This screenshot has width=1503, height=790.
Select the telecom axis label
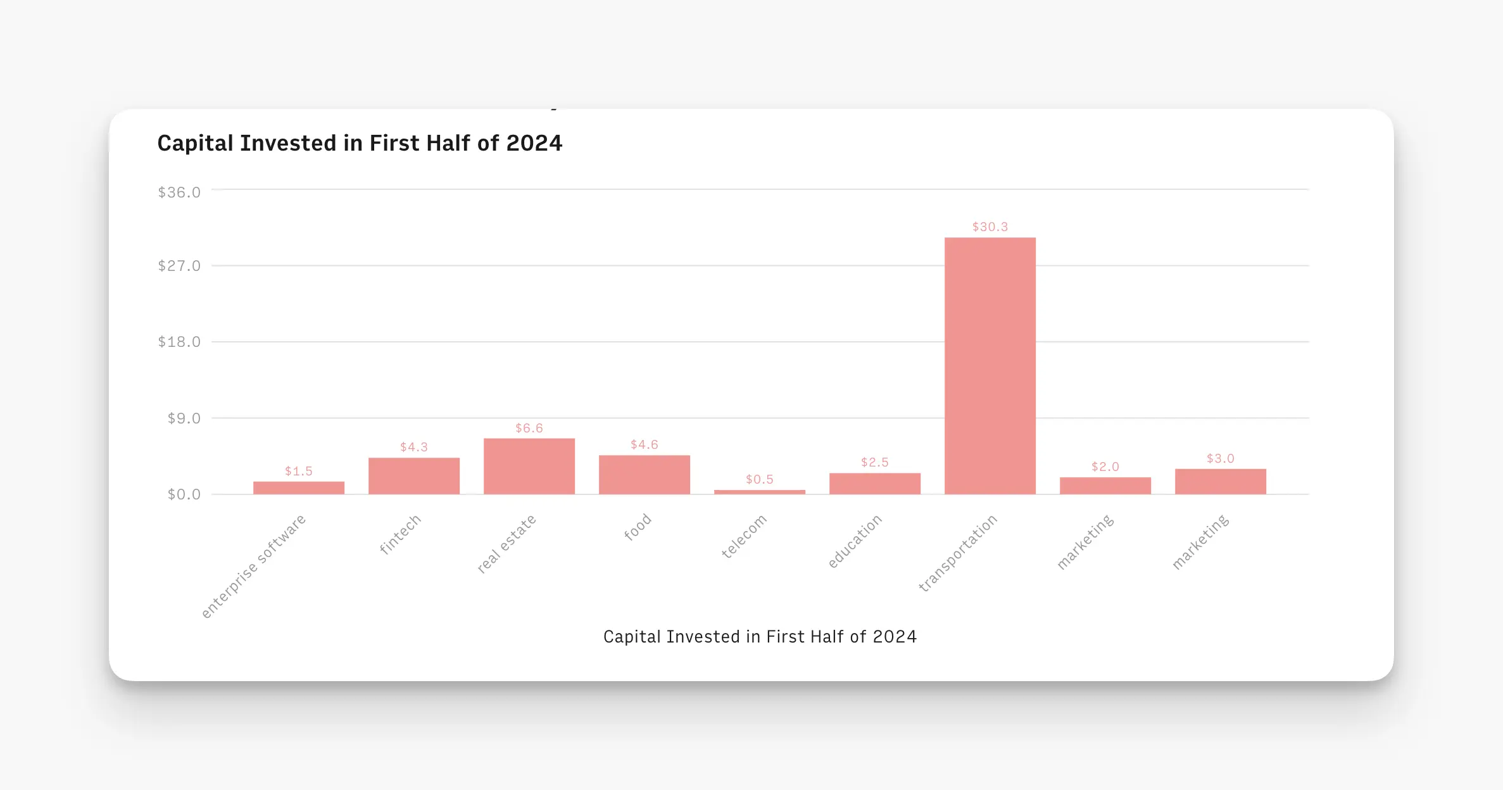(744, 536)
